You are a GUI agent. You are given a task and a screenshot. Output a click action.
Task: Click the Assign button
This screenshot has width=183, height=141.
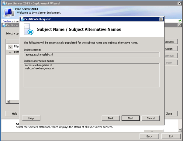170,49
